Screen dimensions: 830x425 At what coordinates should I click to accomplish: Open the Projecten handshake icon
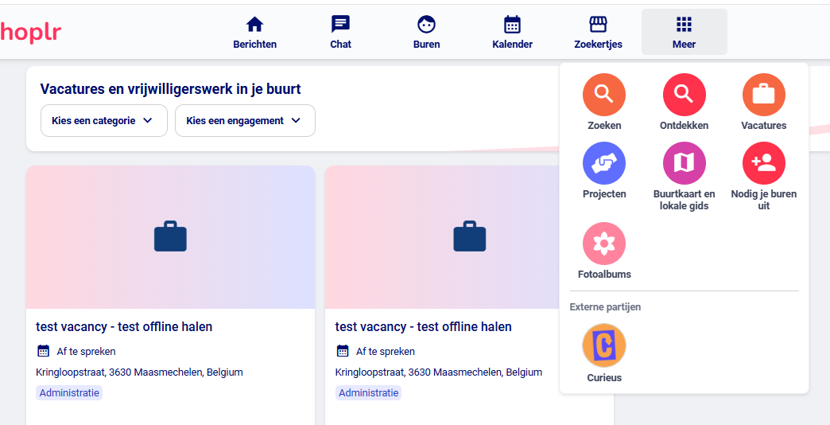point(604,163)
